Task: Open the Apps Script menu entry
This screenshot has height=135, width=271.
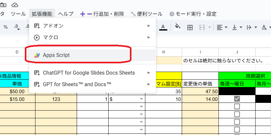Action: [92, 55]
